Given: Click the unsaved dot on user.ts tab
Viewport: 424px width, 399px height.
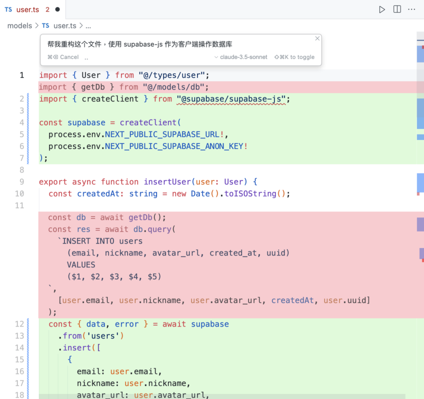Looking at the screenshot, I should coord(58,9).
